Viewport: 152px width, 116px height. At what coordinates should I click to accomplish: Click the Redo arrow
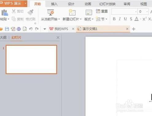(x=37, y=29)
